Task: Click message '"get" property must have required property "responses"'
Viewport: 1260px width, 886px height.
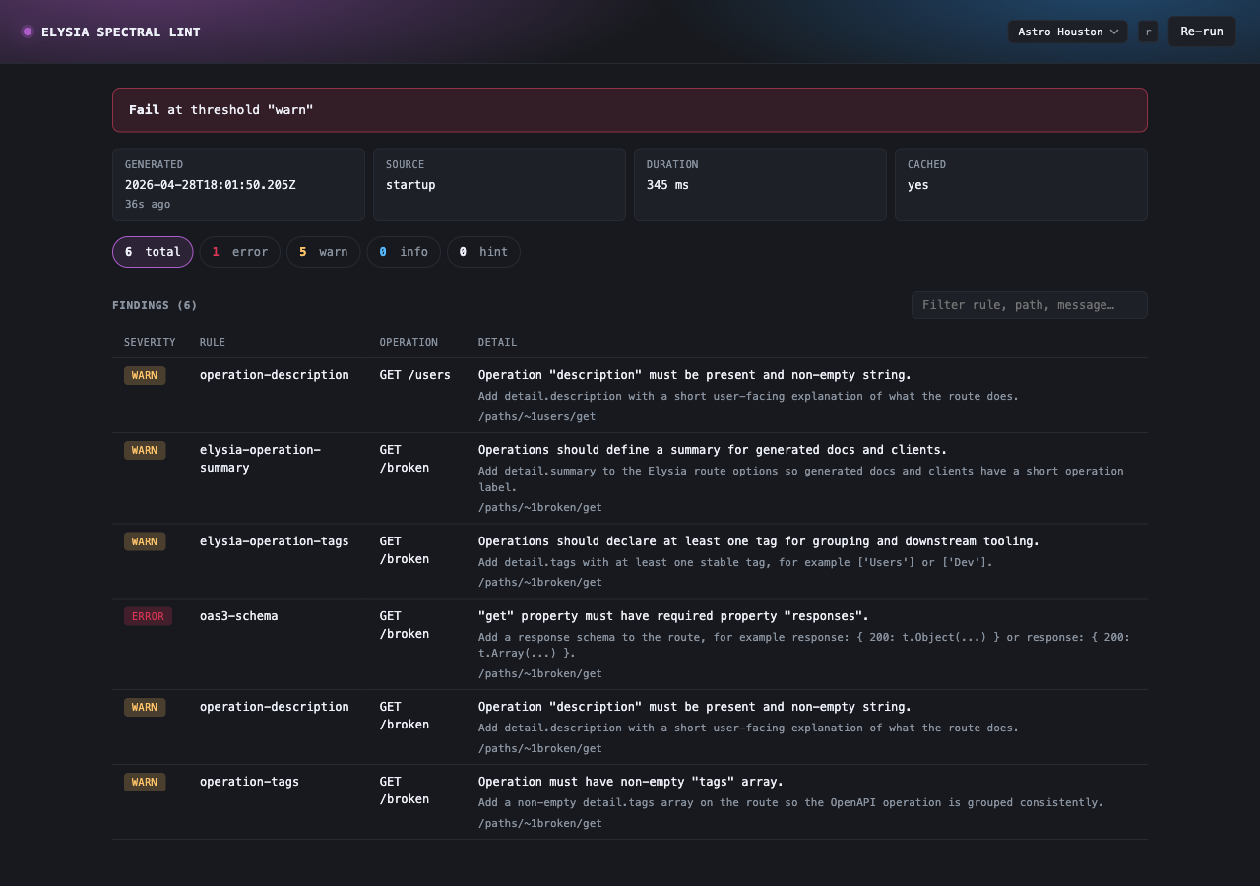Action: point(673,616)
